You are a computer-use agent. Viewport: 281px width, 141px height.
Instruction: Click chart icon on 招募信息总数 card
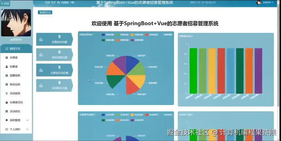point(41,39)
